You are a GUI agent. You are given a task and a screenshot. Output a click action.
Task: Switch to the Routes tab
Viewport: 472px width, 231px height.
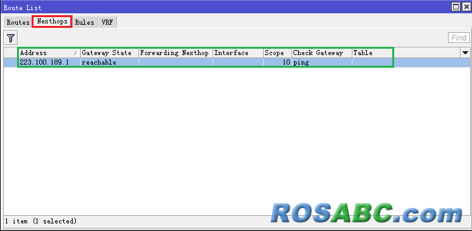click(18, 22)
